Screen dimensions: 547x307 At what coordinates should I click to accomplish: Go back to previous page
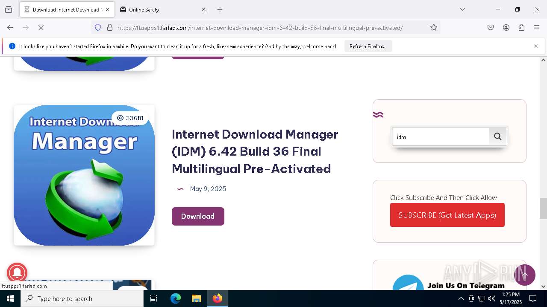coord(10,28)
